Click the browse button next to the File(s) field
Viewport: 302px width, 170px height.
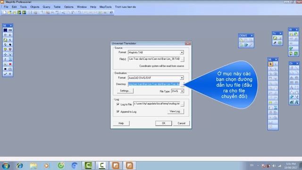coord(182,59)
